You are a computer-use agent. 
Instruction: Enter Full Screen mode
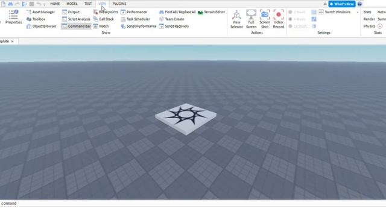[x=251, y=19]
